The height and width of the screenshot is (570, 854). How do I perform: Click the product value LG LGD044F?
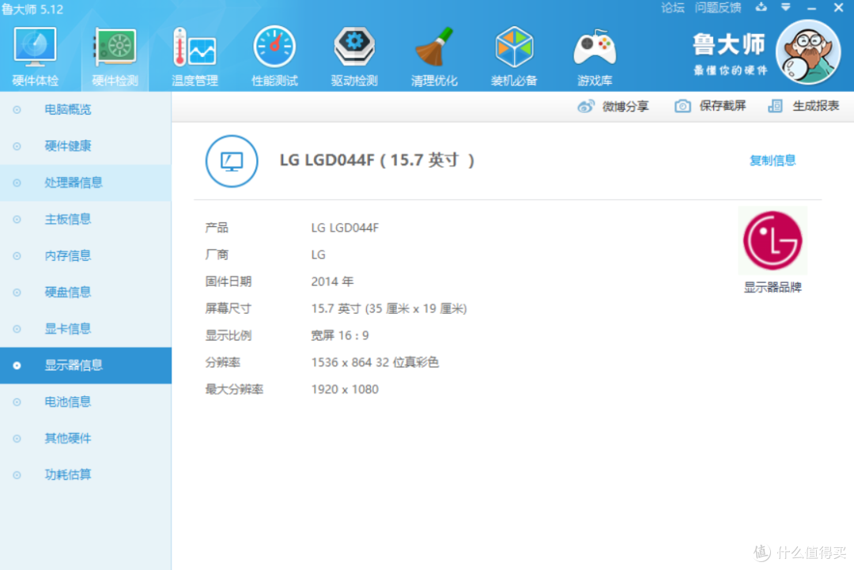pos(345,228)
